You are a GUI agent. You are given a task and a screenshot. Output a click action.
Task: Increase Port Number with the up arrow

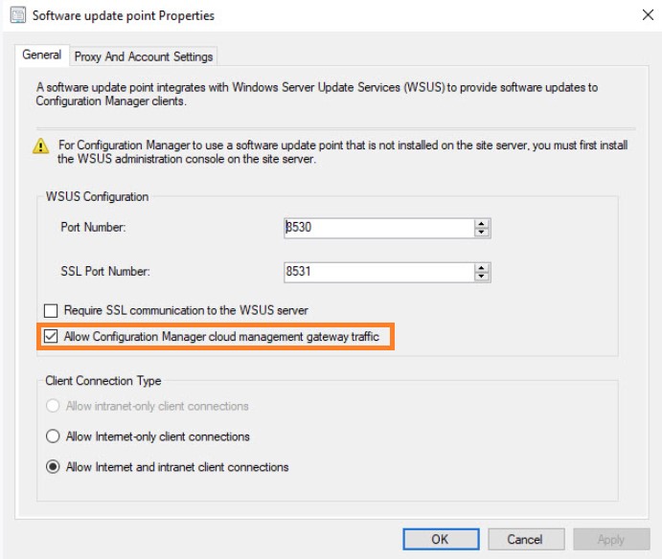coord(482,224)
